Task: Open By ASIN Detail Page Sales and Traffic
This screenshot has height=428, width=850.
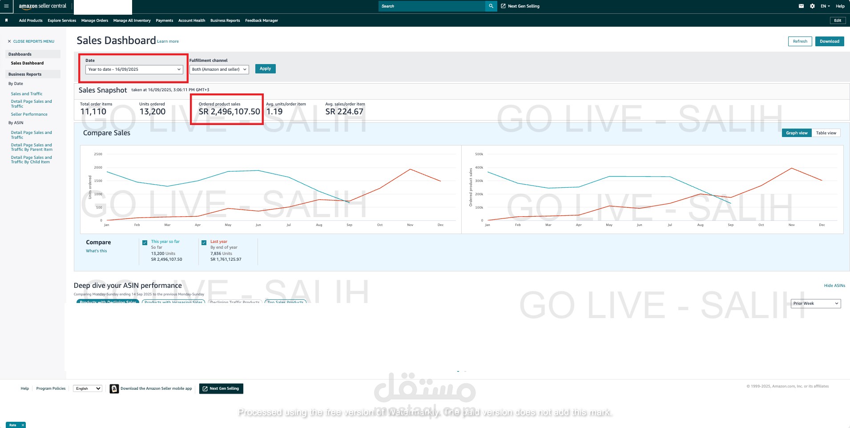Action: tap(31, 135)
